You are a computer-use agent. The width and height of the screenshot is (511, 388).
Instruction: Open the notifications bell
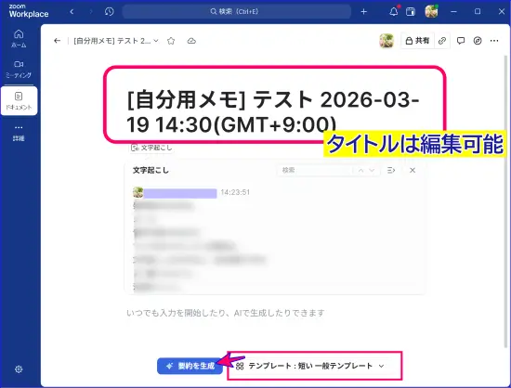click(394, 12)
